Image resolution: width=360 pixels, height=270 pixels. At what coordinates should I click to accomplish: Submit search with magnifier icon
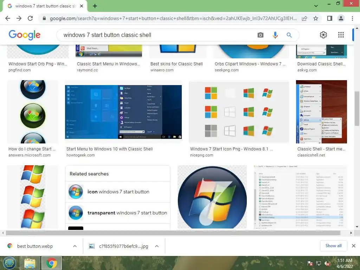point(289,35)
